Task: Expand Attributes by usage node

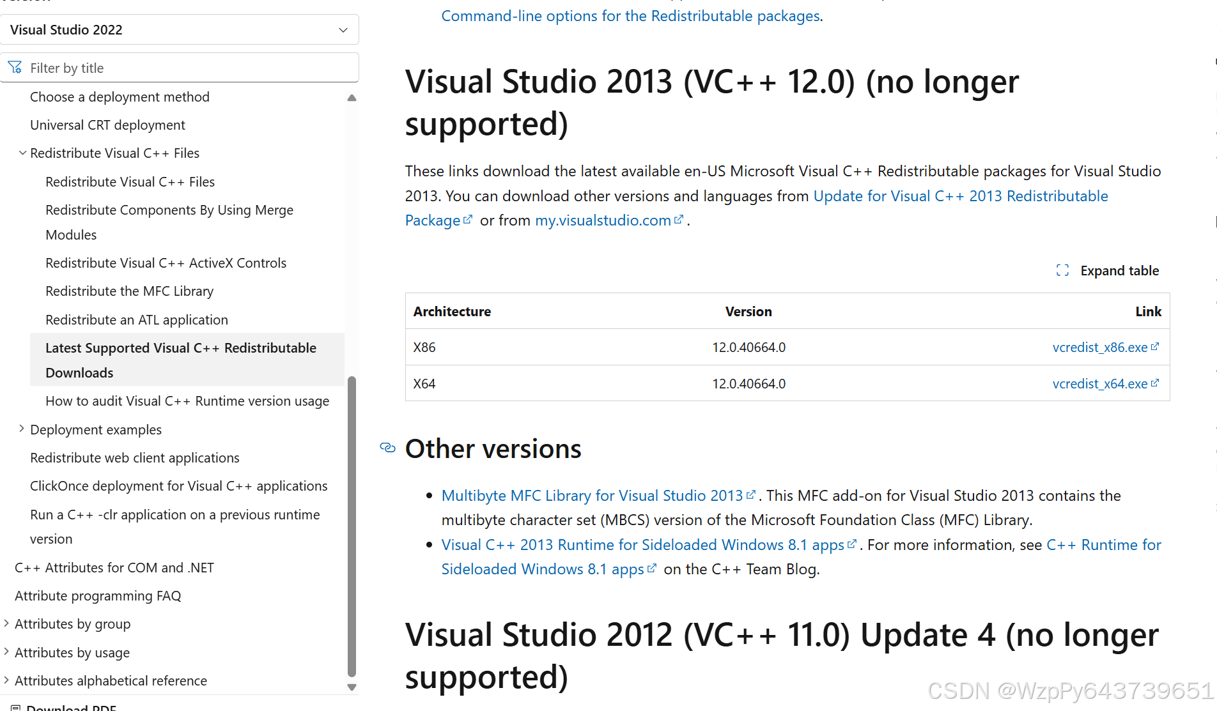Action: click(6, 652)
